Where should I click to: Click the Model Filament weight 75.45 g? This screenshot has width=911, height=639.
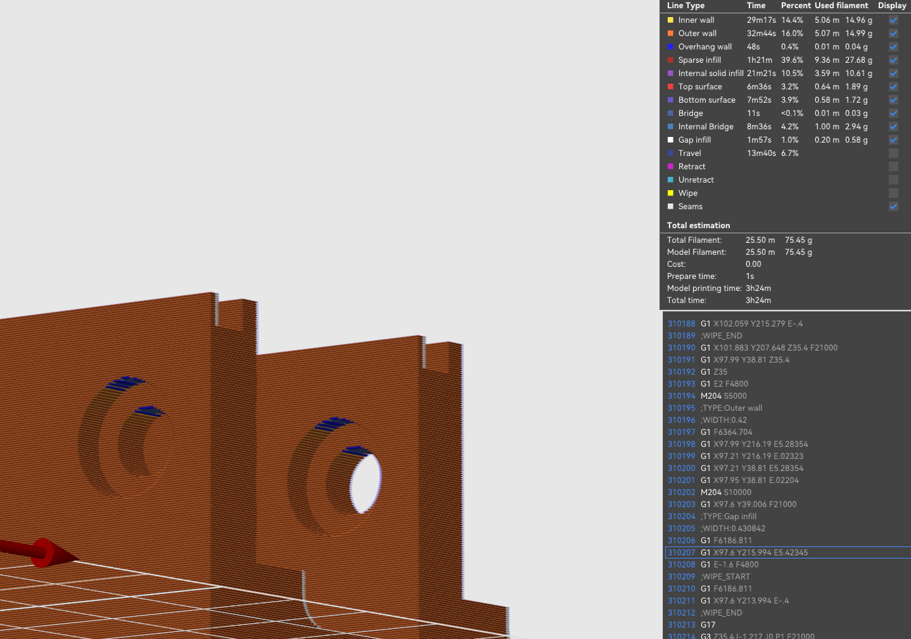[x=798, y=252]
